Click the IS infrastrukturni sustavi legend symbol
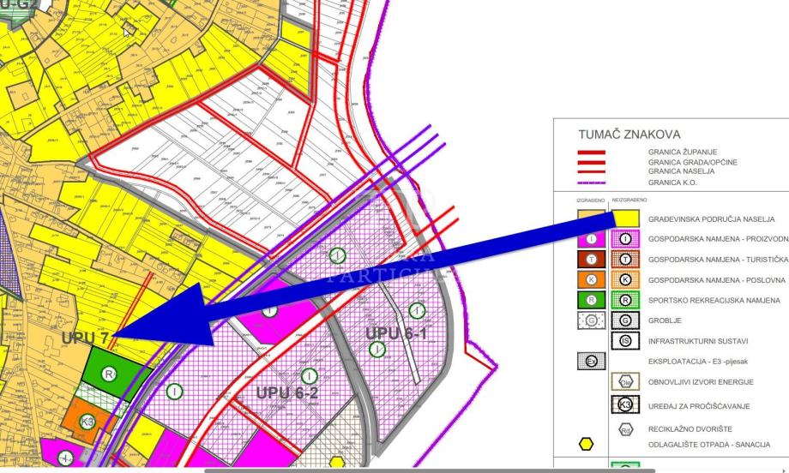789x473 pixels. coord(625,341)
